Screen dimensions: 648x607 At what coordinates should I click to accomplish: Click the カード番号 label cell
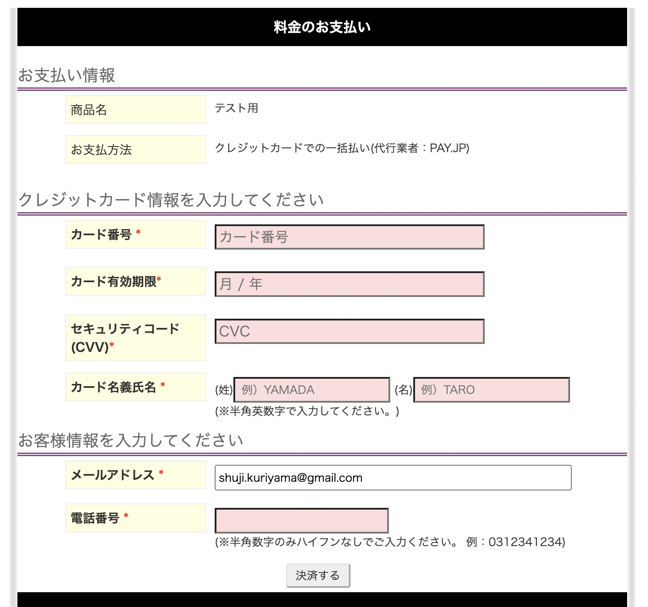(x=135, y=234)
